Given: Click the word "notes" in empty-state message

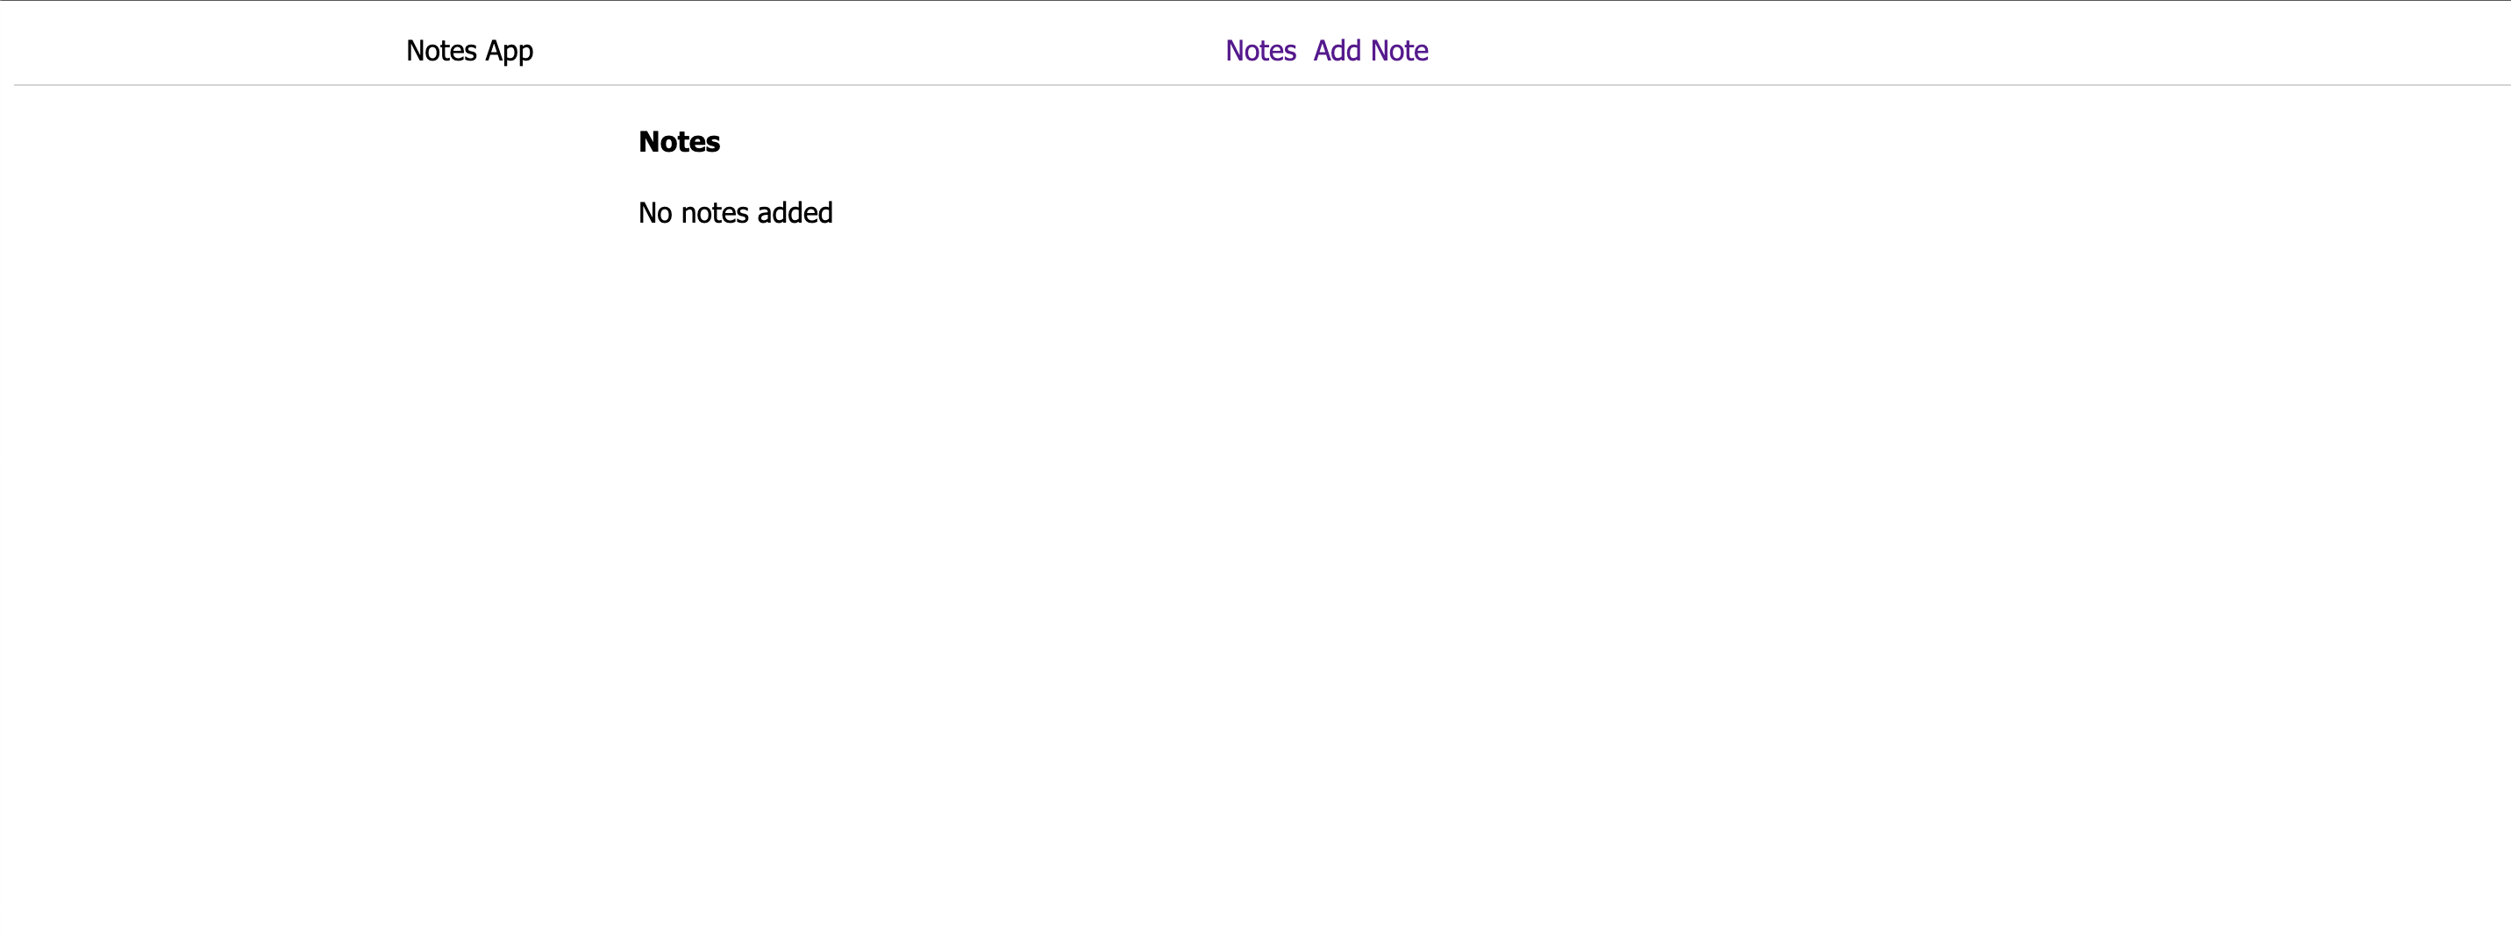Looking at the screenshot, I should (715, 213).
